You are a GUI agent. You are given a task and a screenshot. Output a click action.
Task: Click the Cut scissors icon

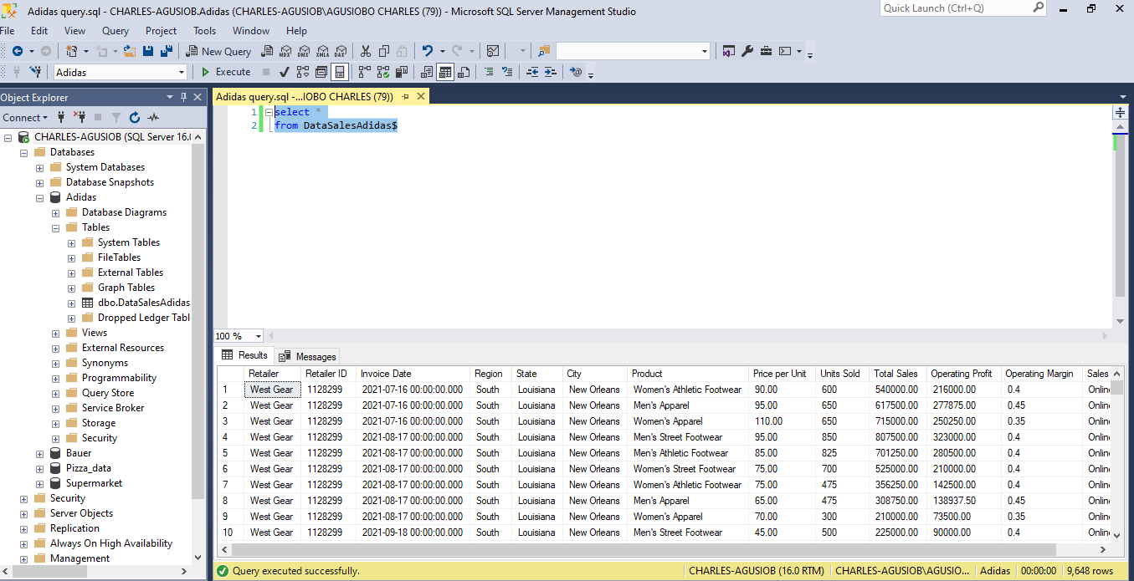[x=365, y=51]
